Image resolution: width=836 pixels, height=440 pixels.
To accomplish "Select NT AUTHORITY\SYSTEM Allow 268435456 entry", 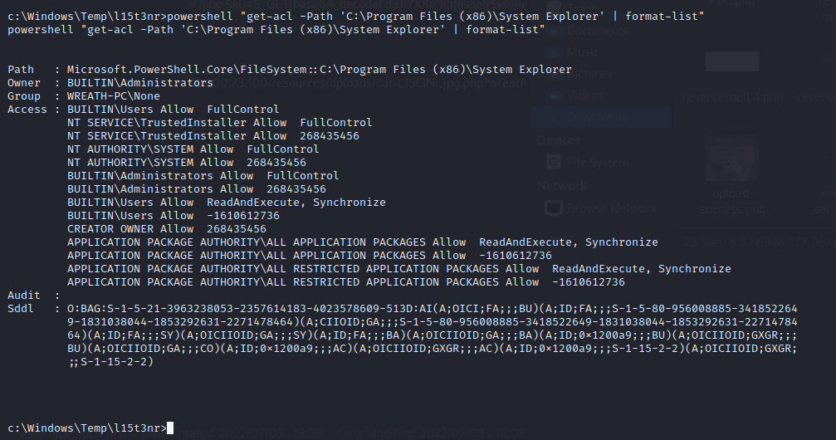I will click(187, 164).
